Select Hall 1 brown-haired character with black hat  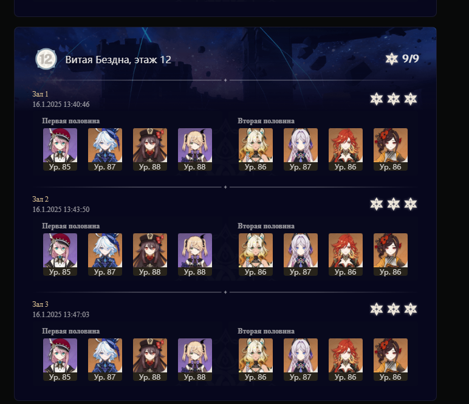[x=150, y=149]
